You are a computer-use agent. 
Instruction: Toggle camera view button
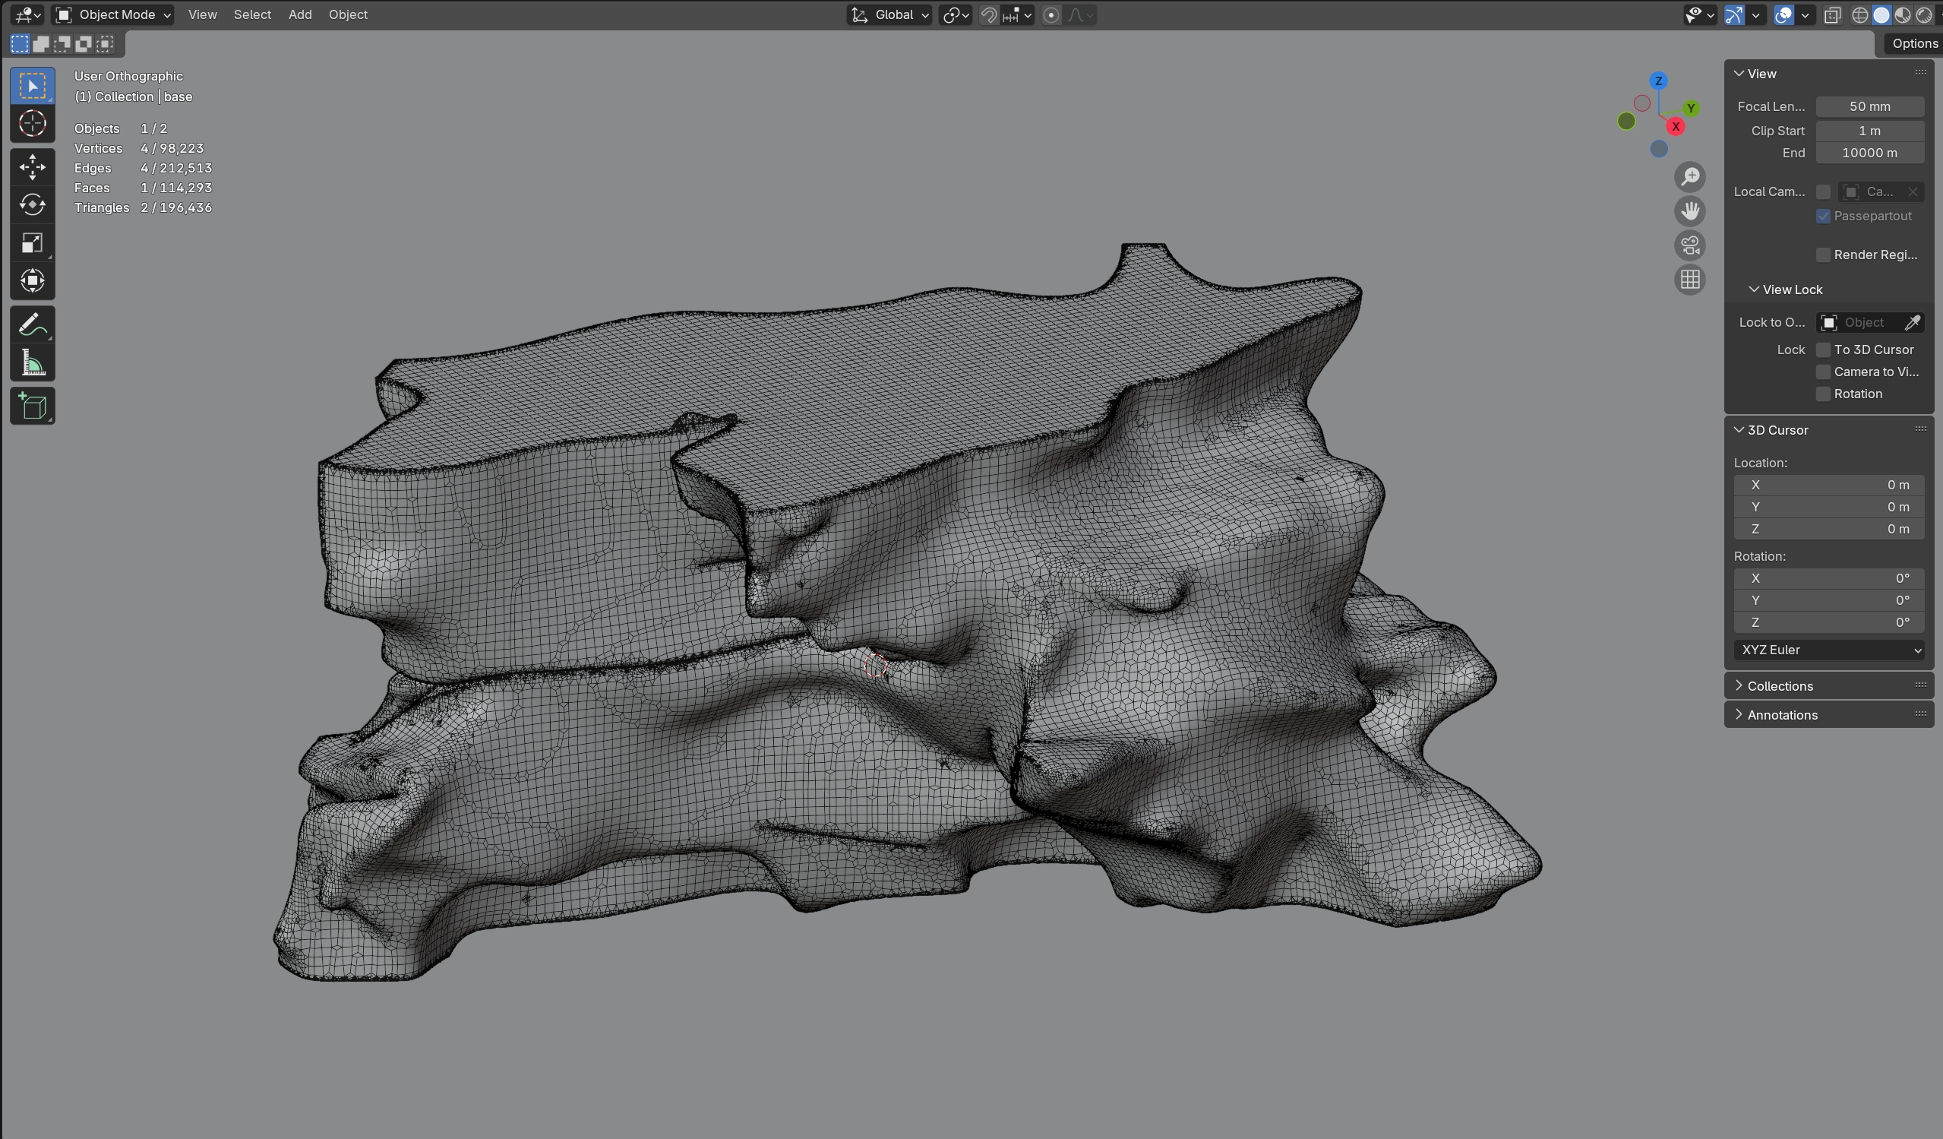pos(1690,245)
